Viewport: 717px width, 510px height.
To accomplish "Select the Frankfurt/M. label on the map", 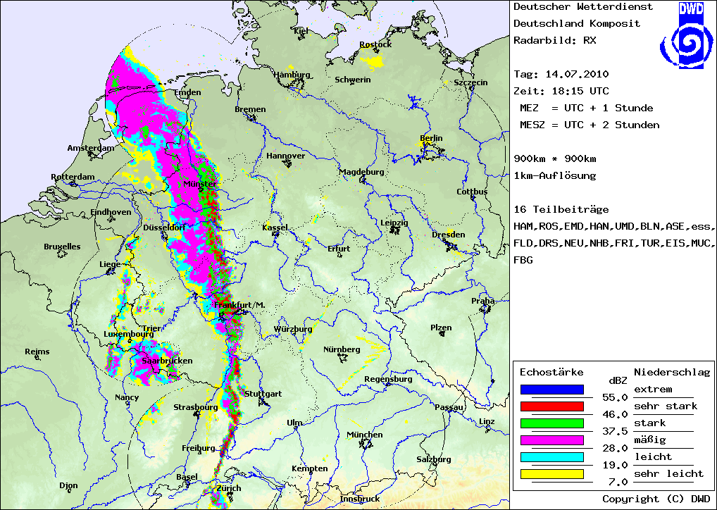I will (246, 304).
